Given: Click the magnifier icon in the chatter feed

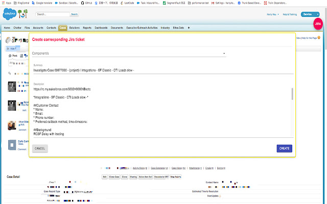Looking at the screenshot, I should tap(9, 73).
